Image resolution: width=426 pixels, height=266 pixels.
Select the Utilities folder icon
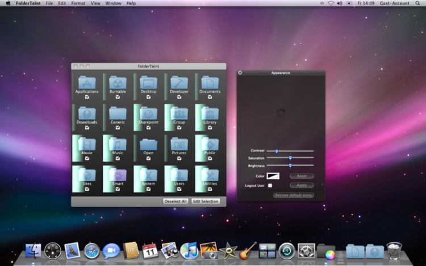pos(210,175)
